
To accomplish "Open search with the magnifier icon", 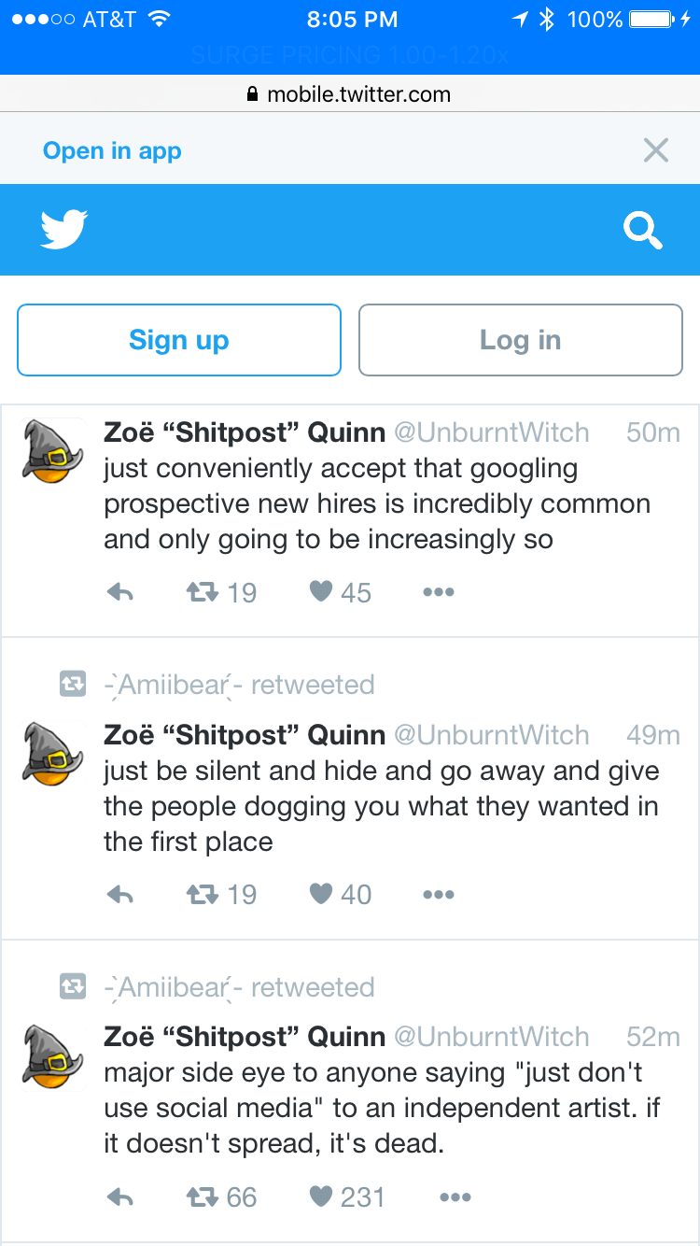I will point(643,230).
